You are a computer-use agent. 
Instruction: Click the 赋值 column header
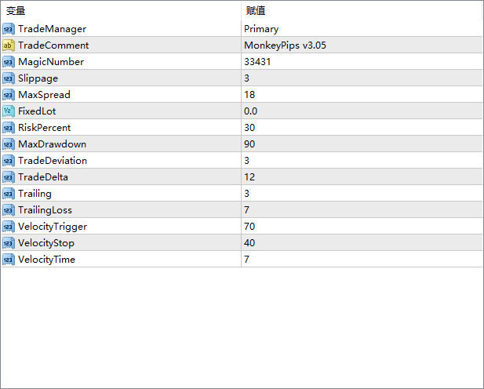click(256, 11)
